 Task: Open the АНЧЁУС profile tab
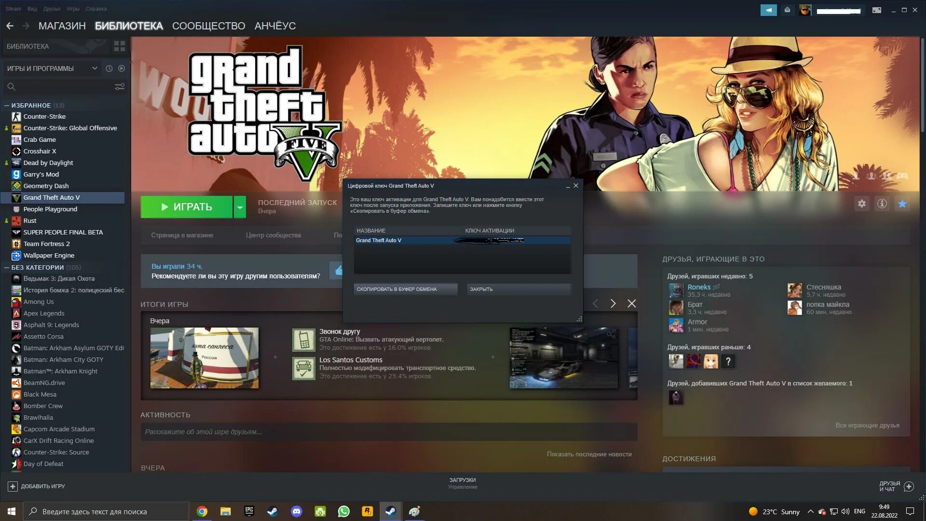point(275,26)
